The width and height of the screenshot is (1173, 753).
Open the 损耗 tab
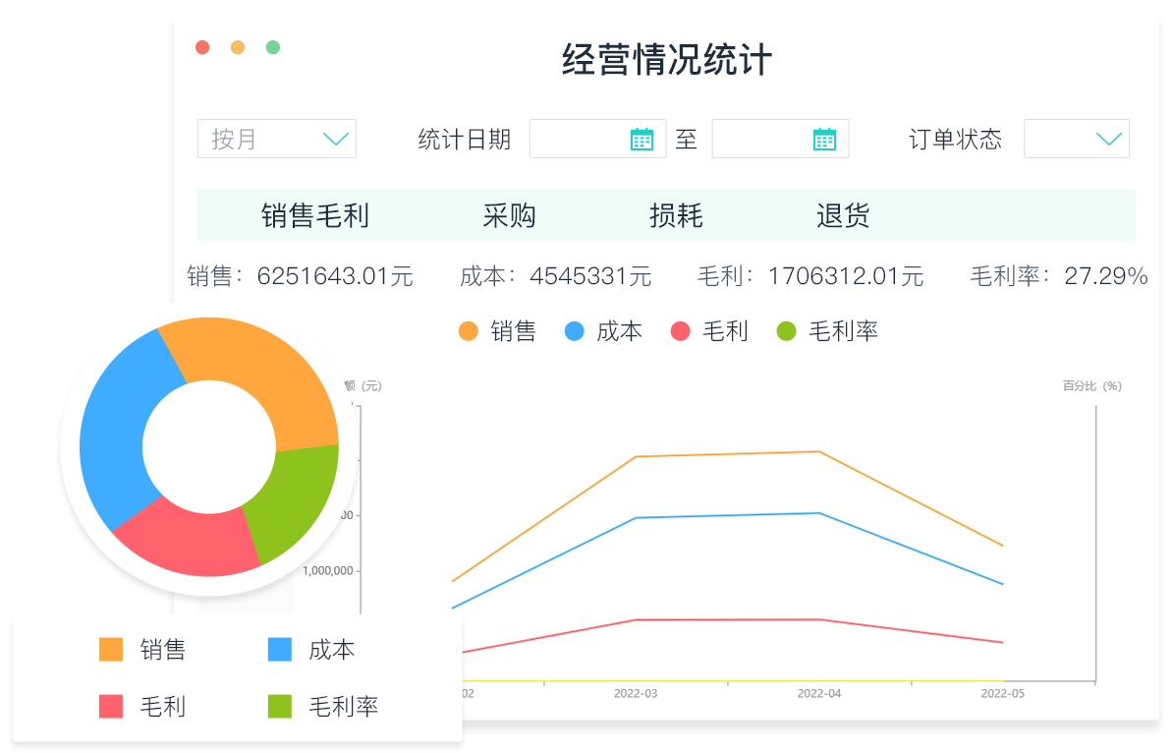pyautogui.click(x=677, y=216)
